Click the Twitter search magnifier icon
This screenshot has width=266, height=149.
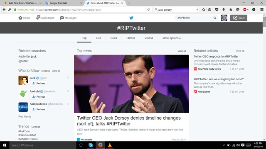[x=214, y=18]
